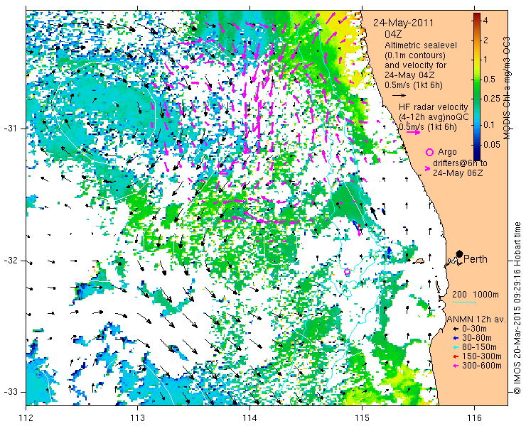Click the 'Argo' legend label
The width and height of the screenshot is (526, 426).
click(447, 152)
